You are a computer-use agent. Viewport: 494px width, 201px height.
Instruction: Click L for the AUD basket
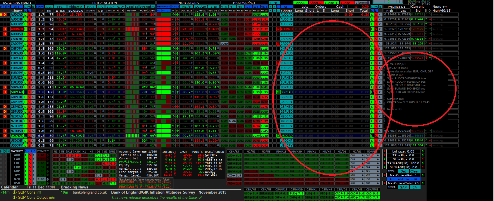(x=26, y=155)
